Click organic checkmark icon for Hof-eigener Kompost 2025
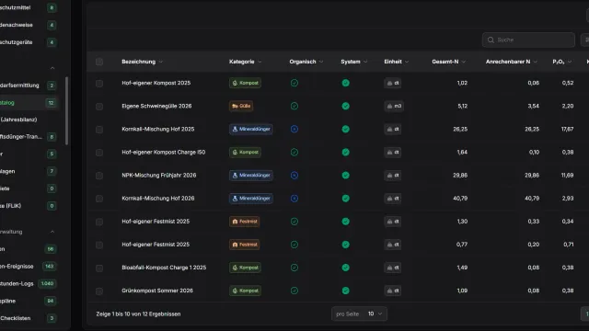This screenshot has height=331, width=589. [294, 83]
